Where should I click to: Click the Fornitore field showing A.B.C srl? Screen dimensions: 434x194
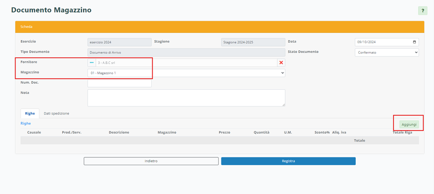[x=186, y=63]
